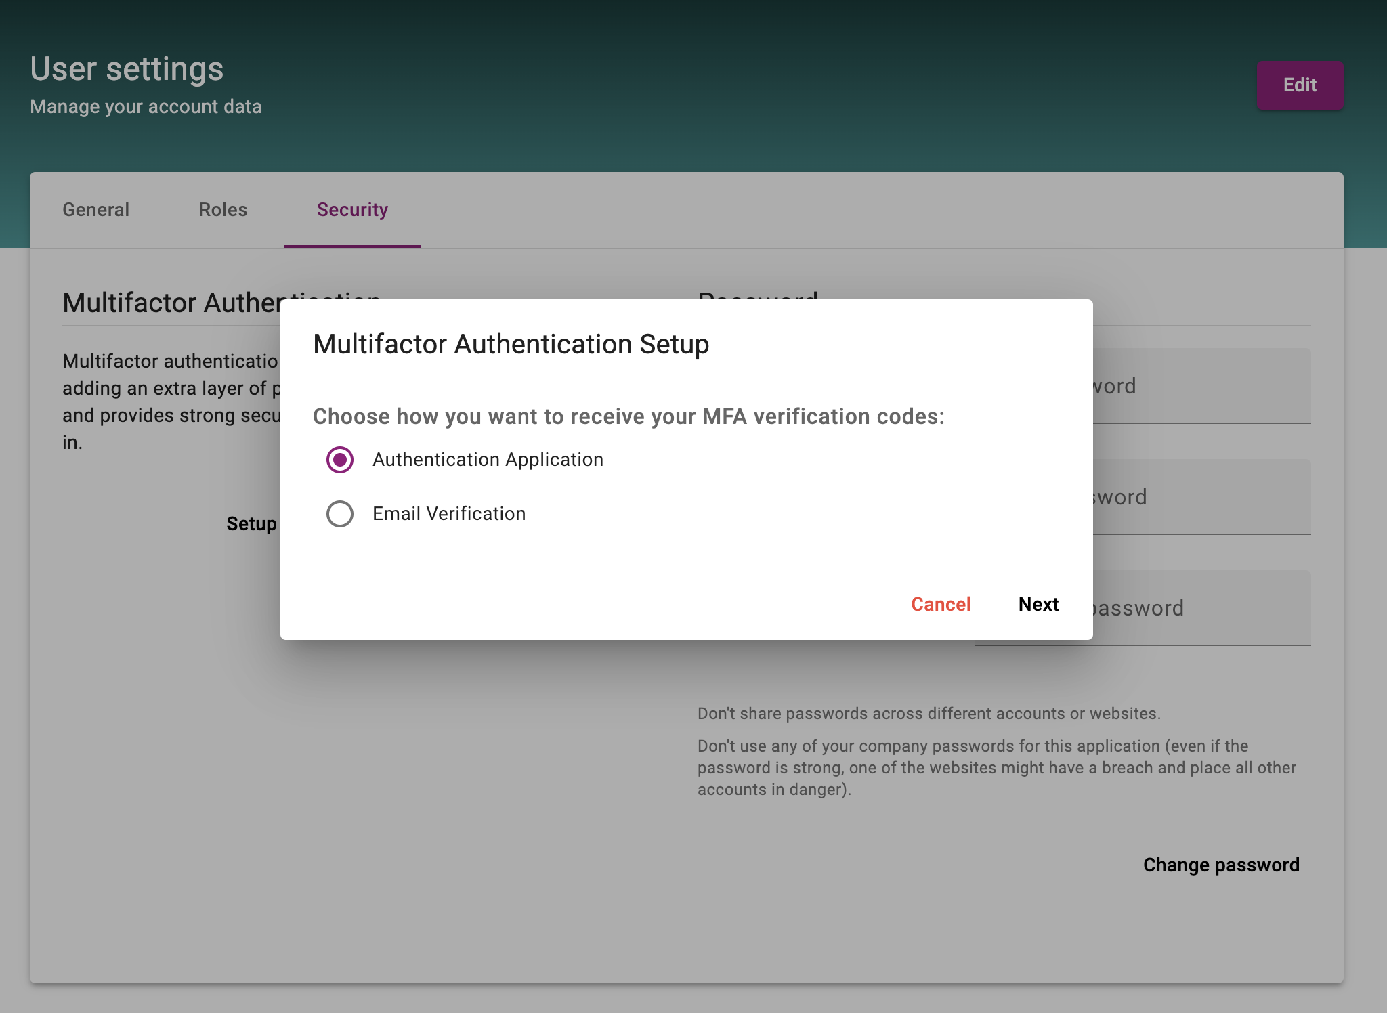Open the Roles tab

point(223,210)
